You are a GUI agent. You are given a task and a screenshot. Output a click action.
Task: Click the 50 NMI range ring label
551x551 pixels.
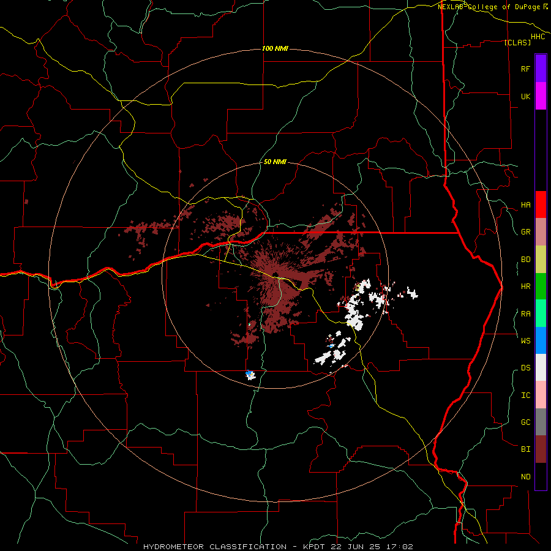click(x=275, y=162)
